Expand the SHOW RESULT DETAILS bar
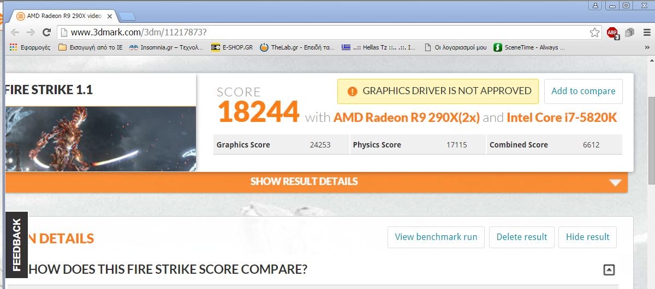Viewport: 655px width, 289px height. pos(317,182)
